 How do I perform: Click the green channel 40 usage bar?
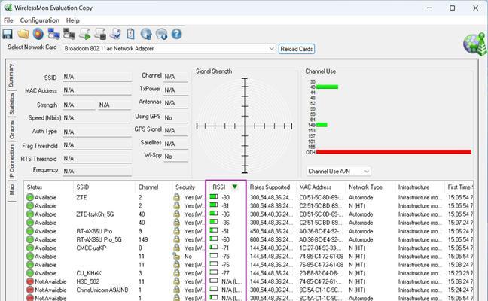click(327, 87)
